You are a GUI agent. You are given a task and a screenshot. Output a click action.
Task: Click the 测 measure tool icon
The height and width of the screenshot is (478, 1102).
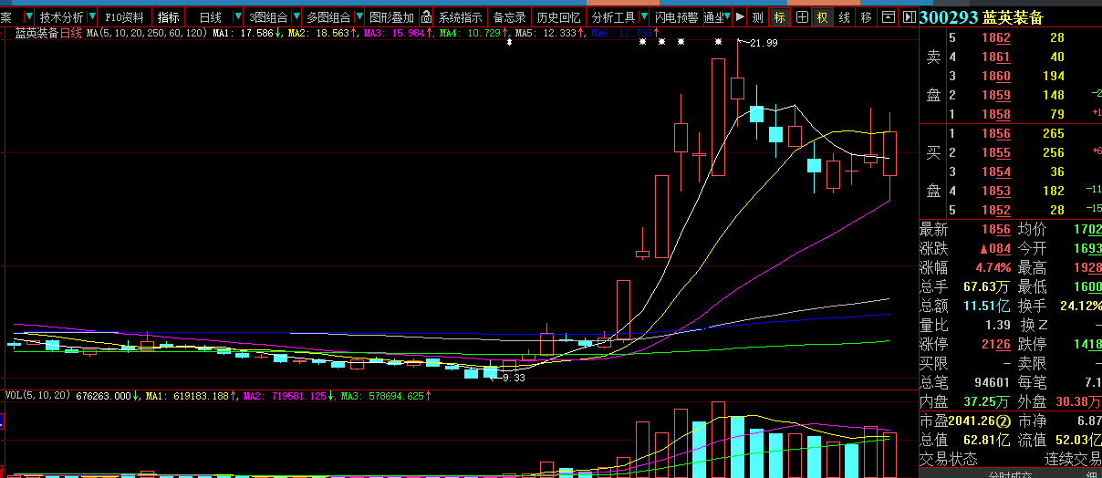tap(758, 17)
